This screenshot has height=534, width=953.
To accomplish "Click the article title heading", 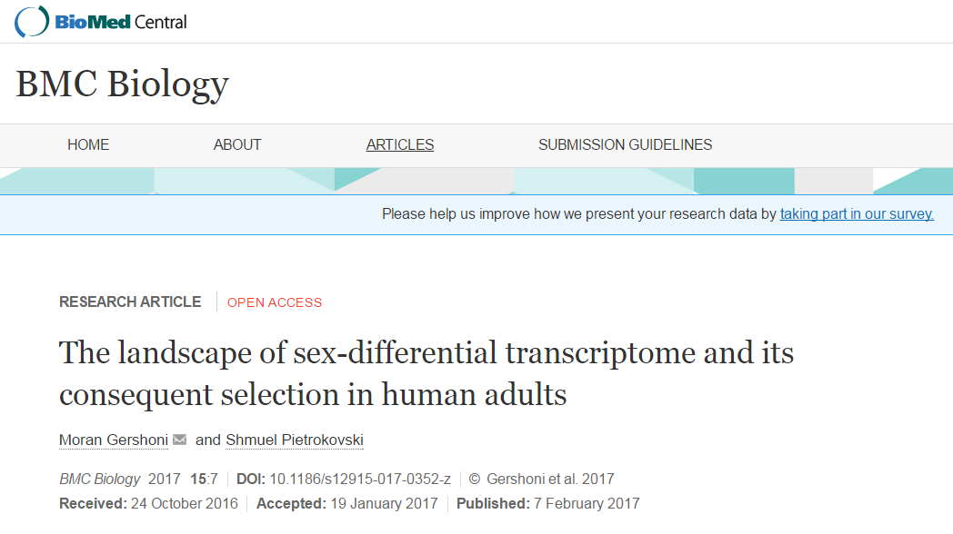I will click(426, 373).
